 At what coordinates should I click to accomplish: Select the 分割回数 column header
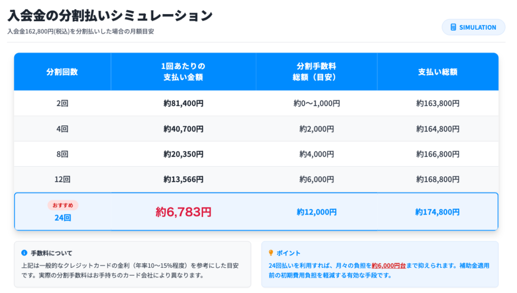(x=62, y=71)
